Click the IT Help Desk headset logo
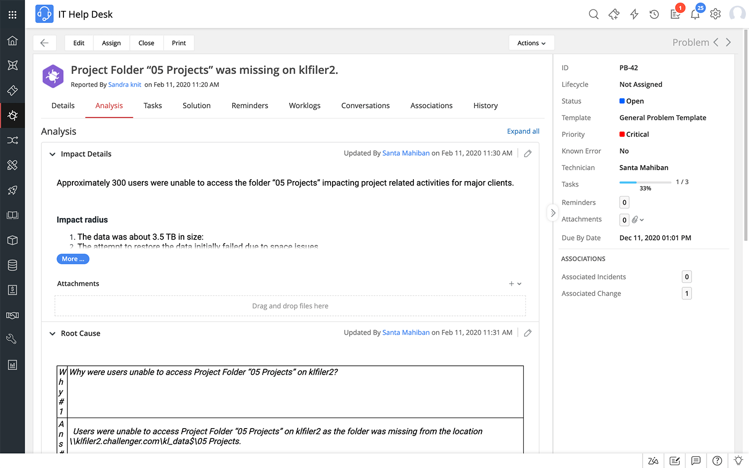 point(44,14)
